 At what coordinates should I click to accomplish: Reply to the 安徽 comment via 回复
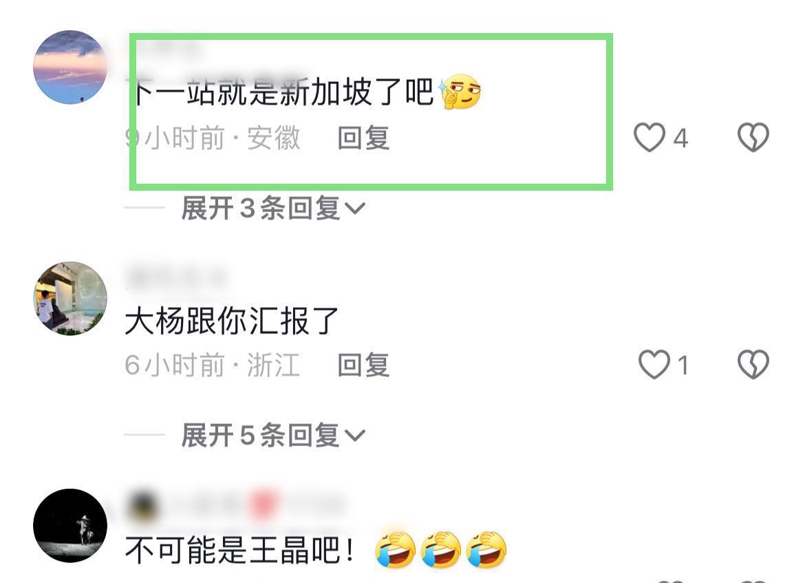tap(363, 138)
